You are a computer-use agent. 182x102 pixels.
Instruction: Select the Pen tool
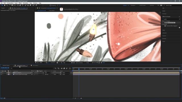click(x=20, y=5)
